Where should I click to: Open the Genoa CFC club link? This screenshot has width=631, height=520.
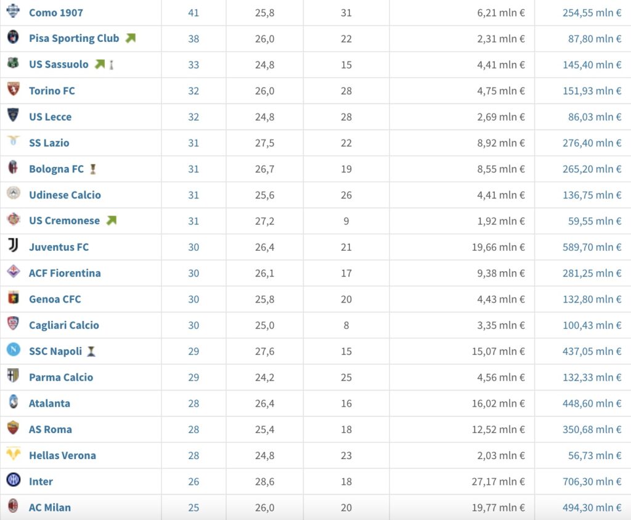click(55, 299)
